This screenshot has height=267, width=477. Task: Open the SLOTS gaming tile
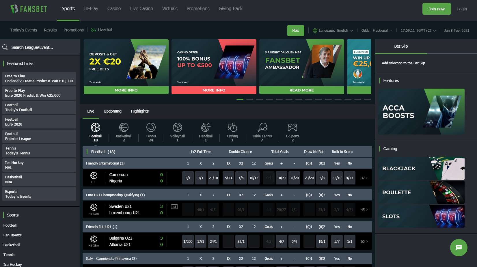tap(421, 216)
